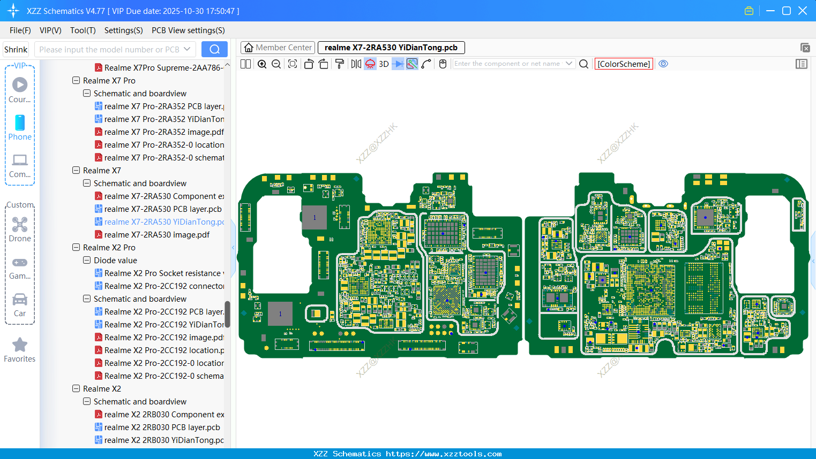Screen dimensions: 816x459
Task: Click the mirror flip board icon
Action: coord(356,64)
